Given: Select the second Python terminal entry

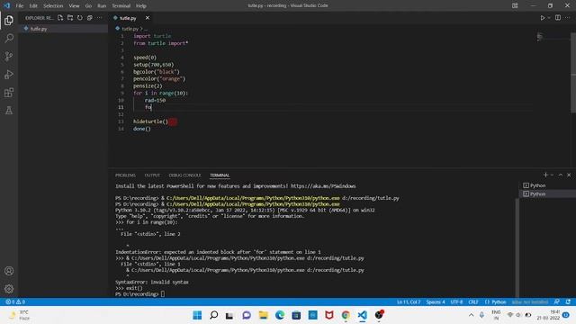Looking at the screenshot, I should 547,193.
